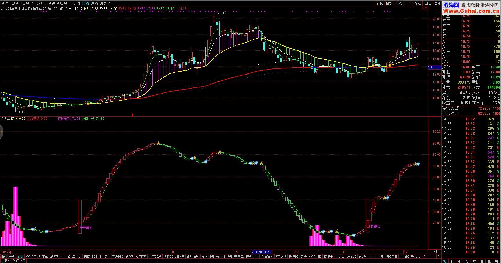Viewport: 501px width, 264px height.
Task: Apply the 猎狐抬轿 indicator
Action: 193,256
